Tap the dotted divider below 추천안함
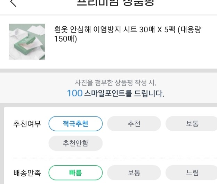Screen dimensions: 217x184 point(115,158)
